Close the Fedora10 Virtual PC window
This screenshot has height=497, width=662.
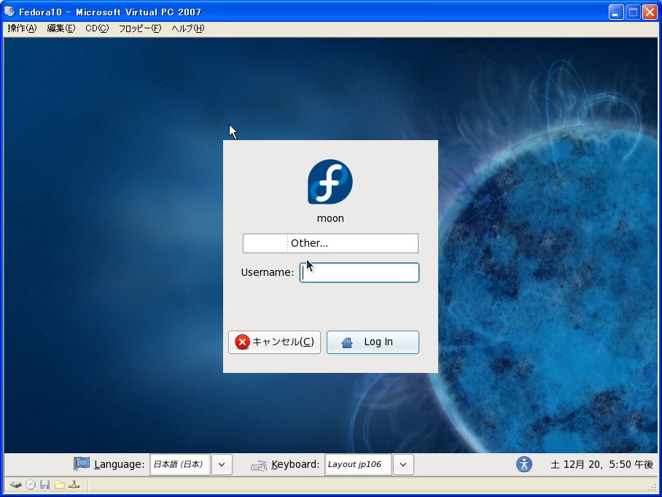coord(650,12)
